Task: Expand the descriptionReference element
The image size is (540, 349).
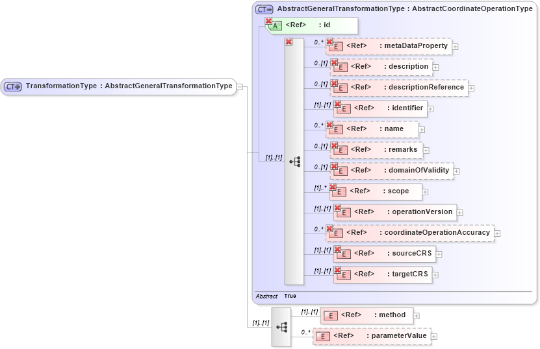Action: [471, 88]
